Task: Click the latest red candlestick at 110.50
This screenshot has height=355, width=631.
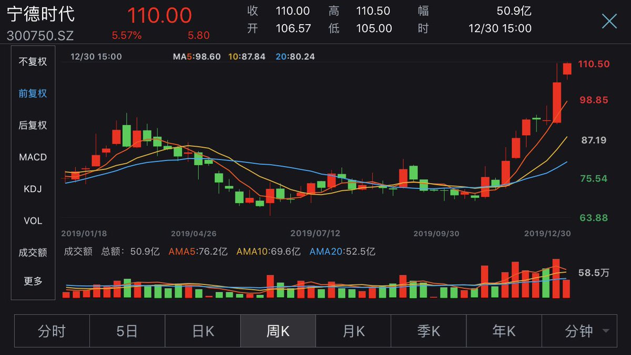Action: 567,69
